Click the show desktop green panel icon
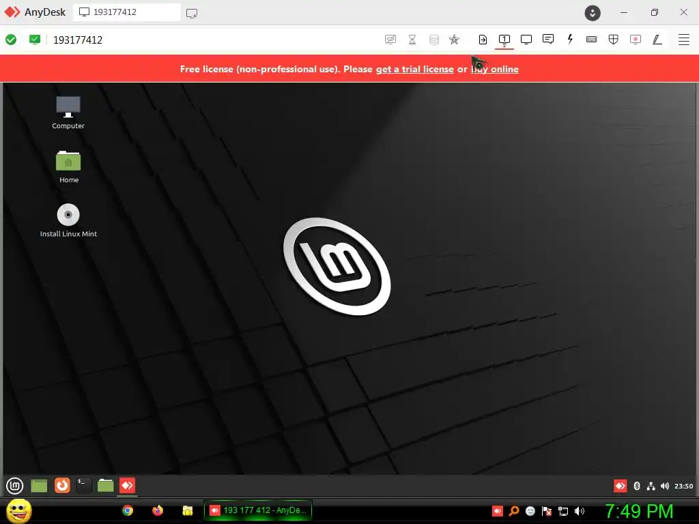The width and height of the screenshot is (699, 524). pos(39,486)
